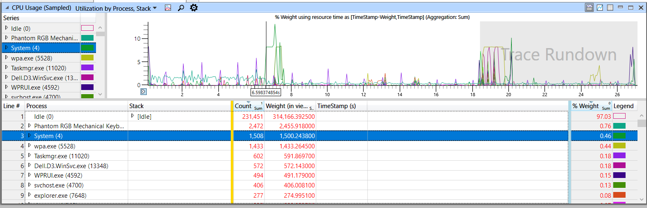Image resolution: width=647 pixels, height=208 pixels.
Task: Expand wpa.exe (5528) series entry
Action: pos(7,58)
